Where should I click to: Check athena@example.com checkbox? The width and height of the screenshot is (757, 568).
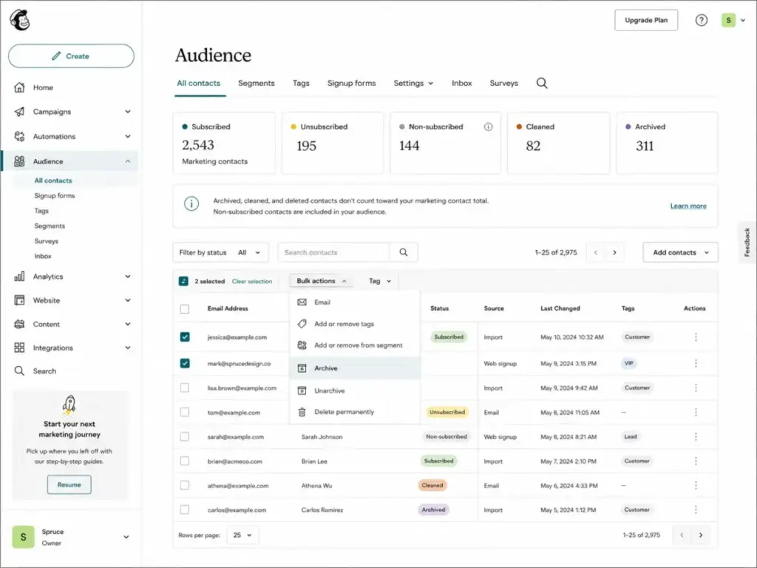[184, 485]
